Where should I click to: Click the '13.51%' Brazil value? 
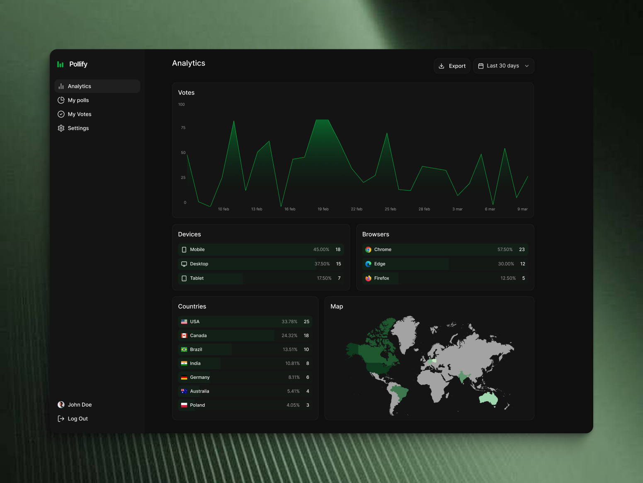pyautogui.click(x=290, y=349)
